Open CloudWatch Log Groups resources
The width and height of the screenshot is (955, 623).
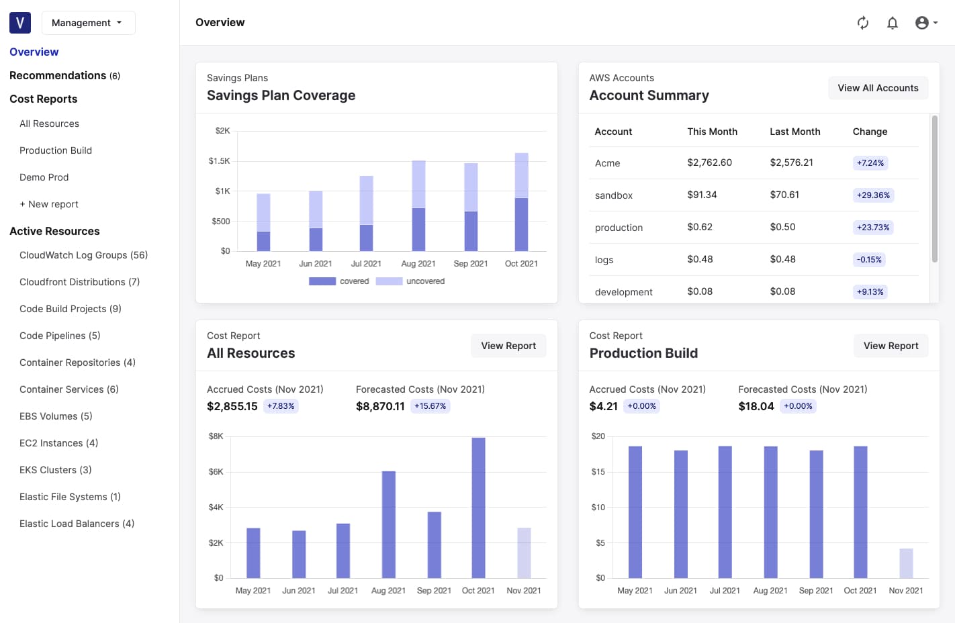point(83,255)
